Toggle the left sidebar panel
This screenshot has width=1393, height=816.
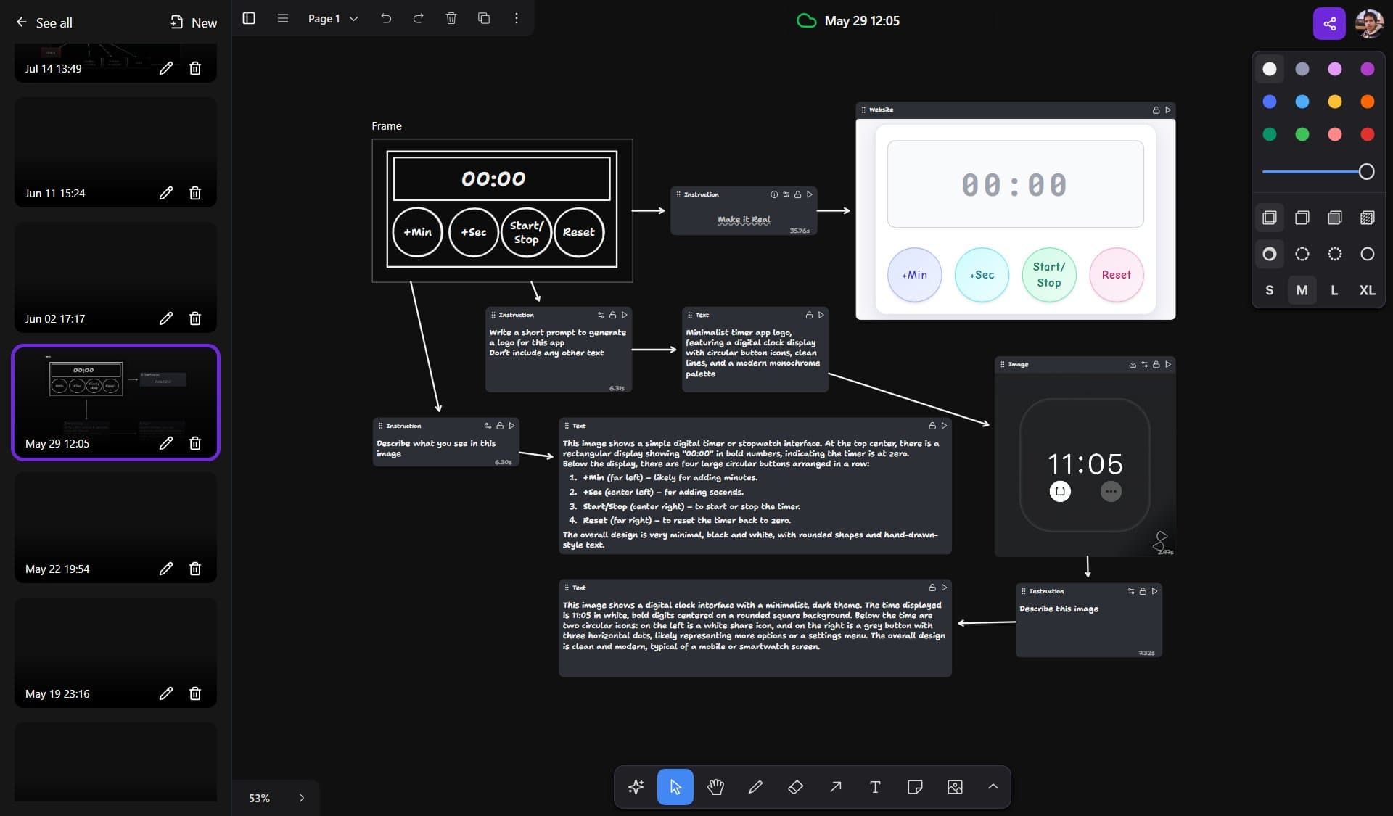248,18
